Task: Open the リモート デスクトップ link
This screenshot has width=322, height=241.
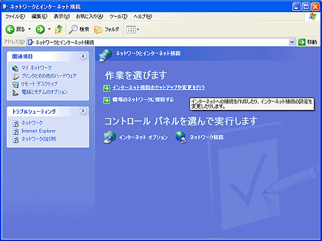Action: (39, 84)
